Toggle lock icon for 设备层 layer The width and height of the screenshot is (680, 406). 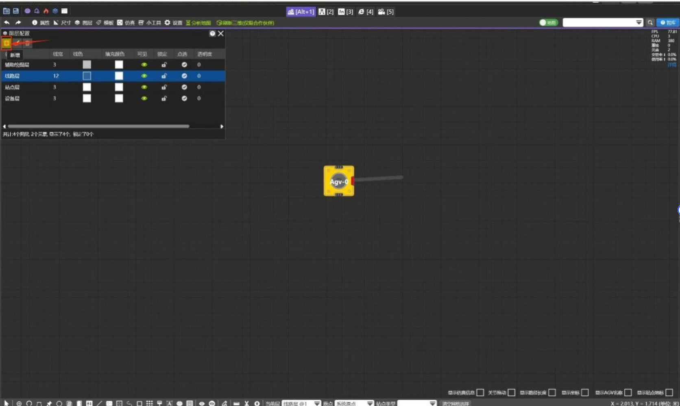click(164, 98)
